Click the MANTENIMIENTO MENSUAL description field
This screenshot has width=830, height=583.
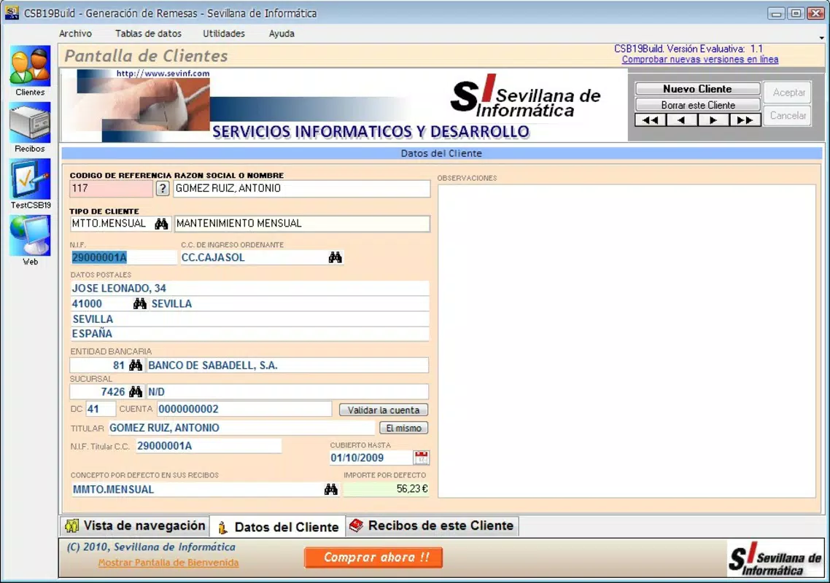pyautogui.click(x=302, y=224)
